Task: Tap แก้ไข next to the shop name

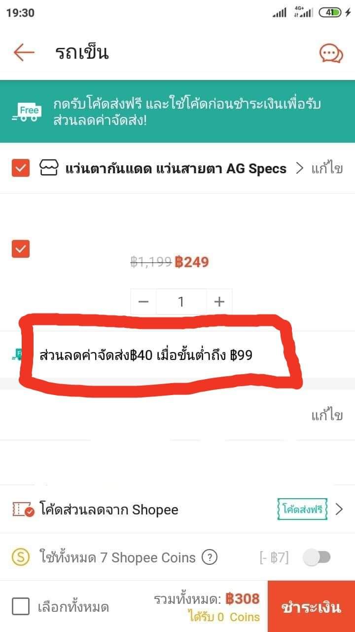Action: tap(327, 168)
